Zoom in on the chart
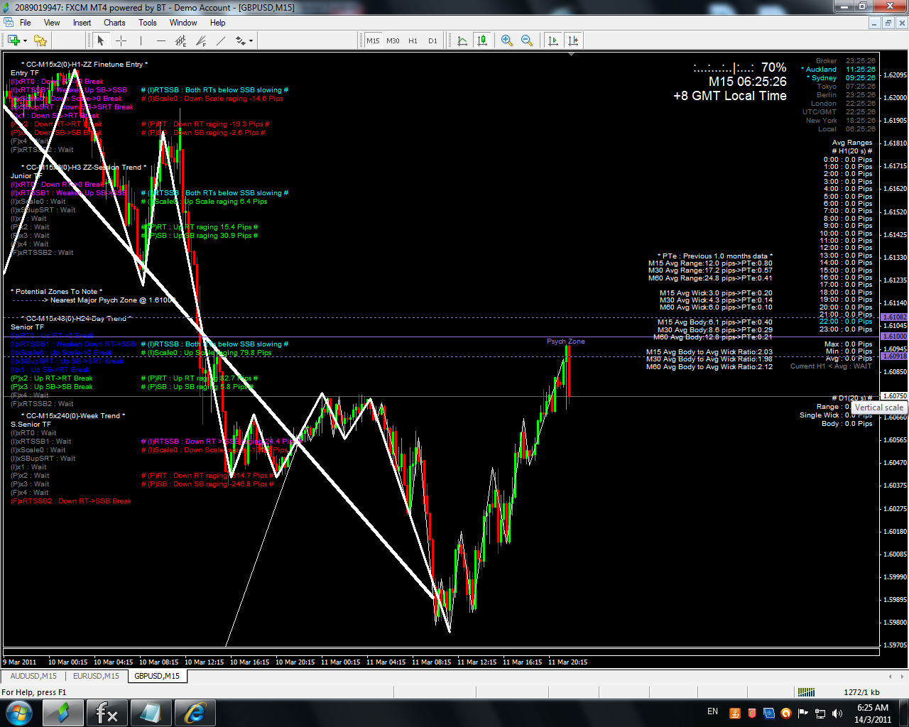Image resolution: width=909 pixels, height=727 pixels. pyautogui.click(x=507, y=40)
